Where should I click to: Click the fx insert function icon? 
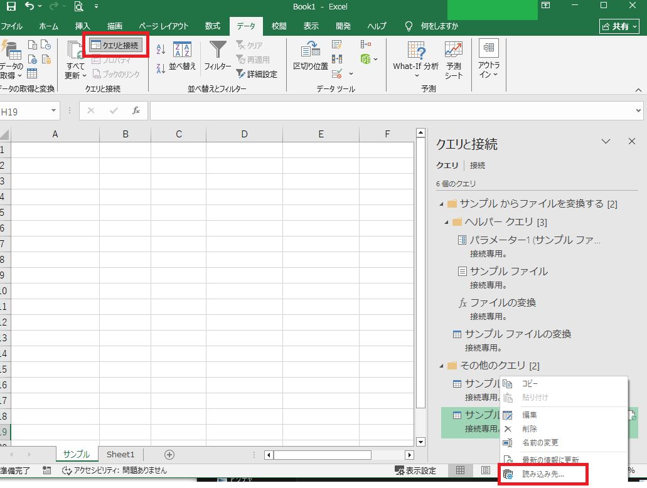tap(136, 110)
